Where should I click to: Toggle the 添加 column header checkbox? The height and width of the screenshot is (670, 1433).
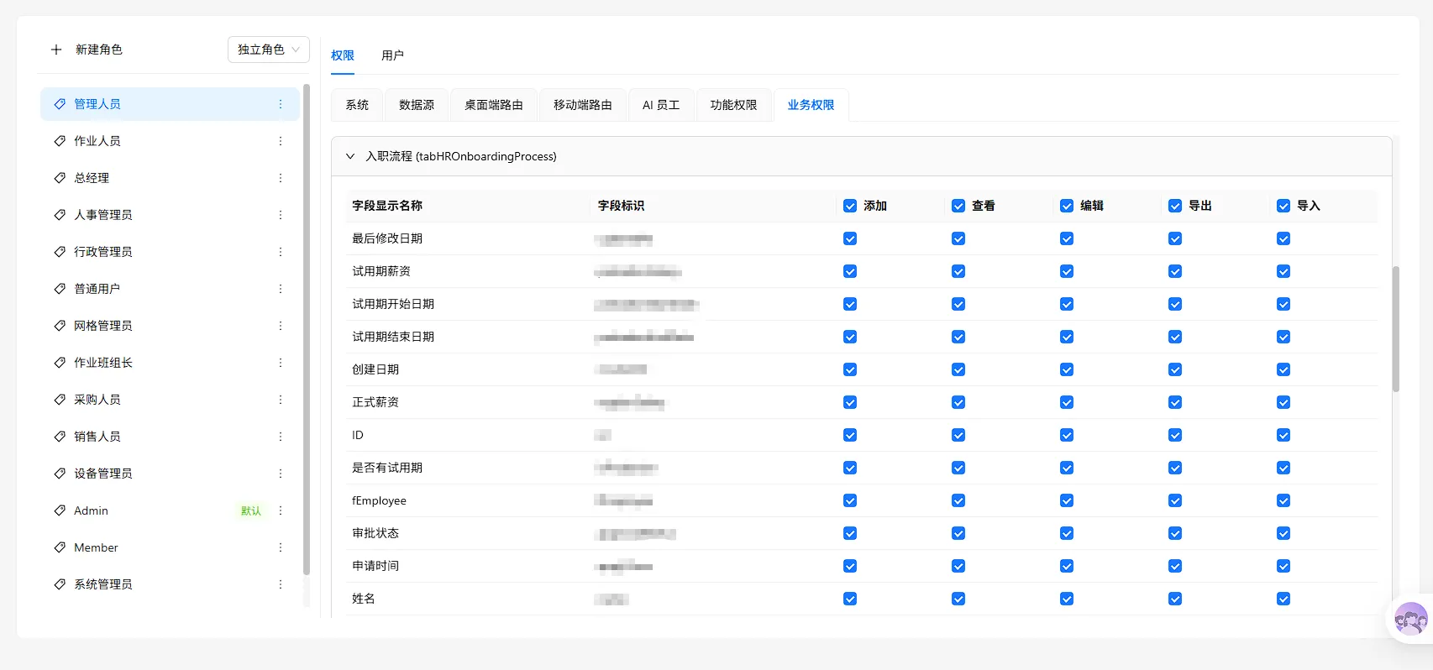850,206
